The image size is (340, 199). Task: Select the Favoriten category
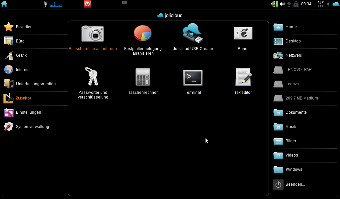point(36,27)
